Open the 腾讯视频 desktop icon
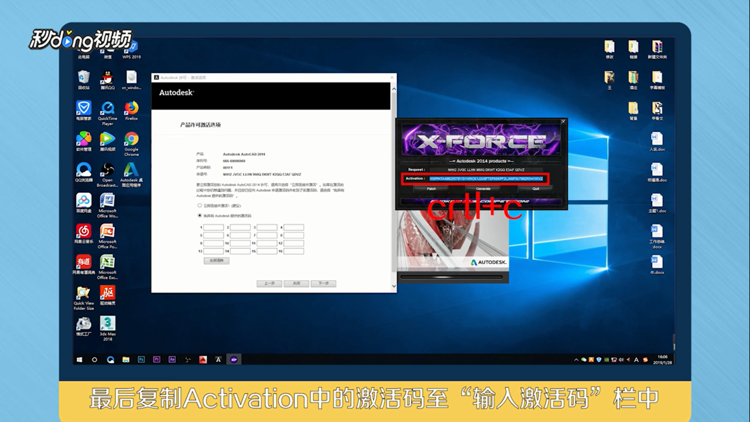The image size is (750, 422). coord(107,141)
